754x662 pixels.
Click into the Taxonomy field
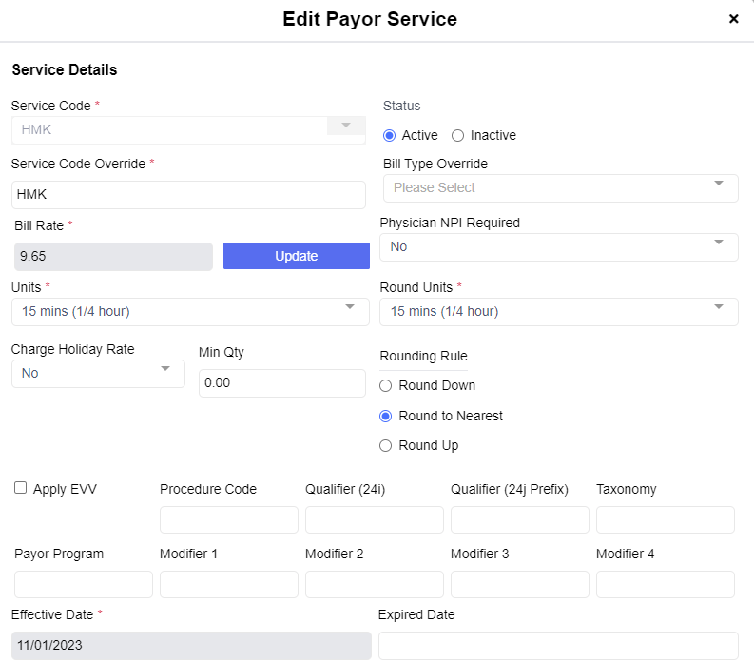[x=665, y=520]
